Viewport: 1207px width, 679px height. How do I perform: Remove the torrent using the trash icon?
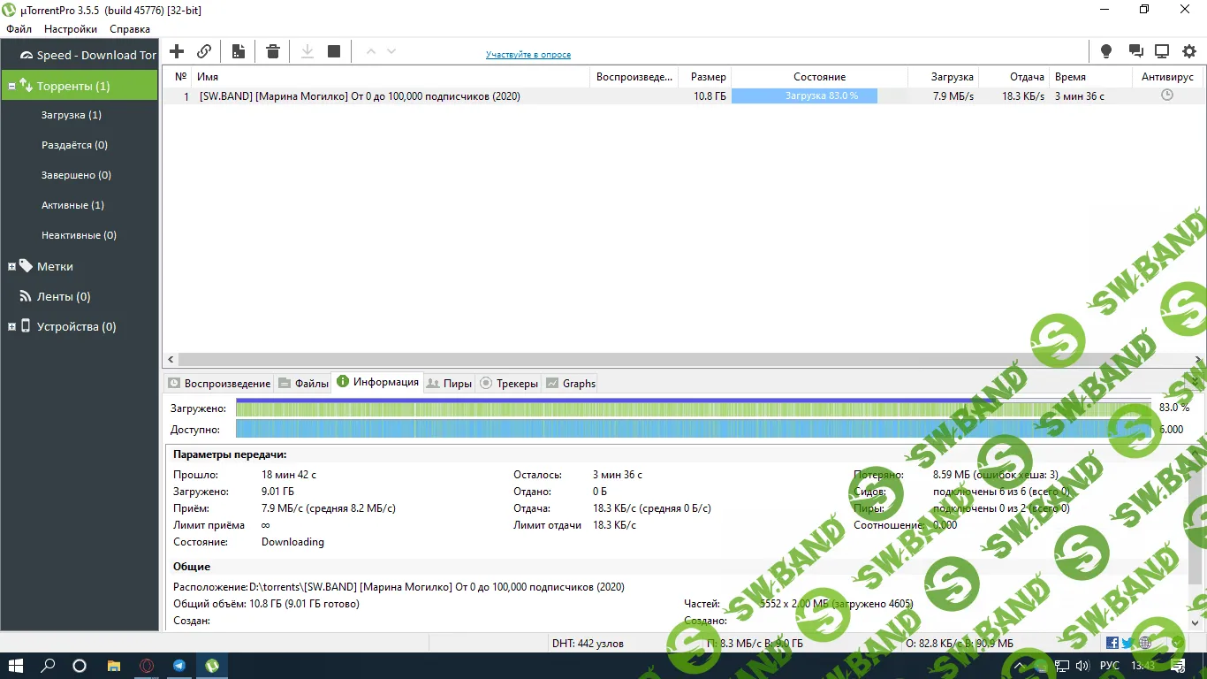273,51
